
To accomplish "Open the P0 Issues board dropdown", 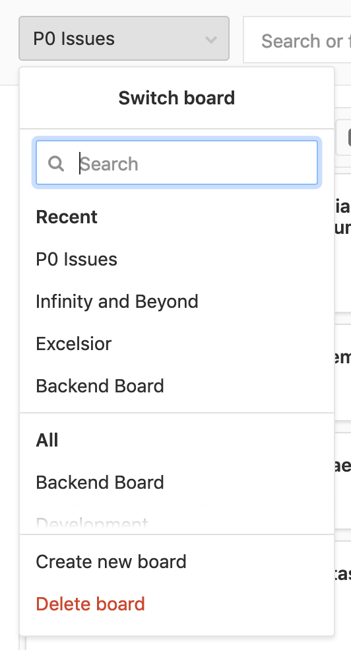I will (x=124, y=38).
